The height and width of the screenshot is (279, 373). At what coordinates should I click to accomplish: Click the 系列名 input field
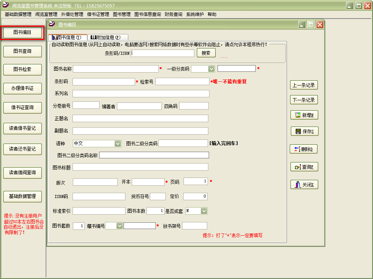141,94
